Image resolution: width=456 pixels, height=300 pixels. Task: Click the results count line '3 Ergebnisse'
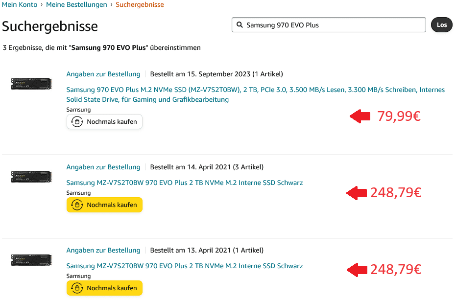point(101,47)
